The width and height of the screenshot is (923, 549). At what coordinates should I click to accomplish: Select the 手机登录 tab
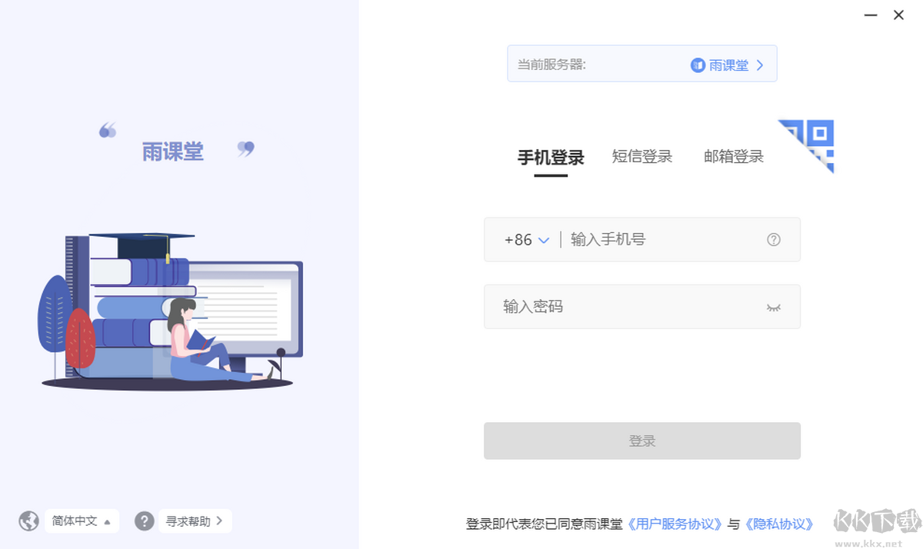click(x=551, y=158)
